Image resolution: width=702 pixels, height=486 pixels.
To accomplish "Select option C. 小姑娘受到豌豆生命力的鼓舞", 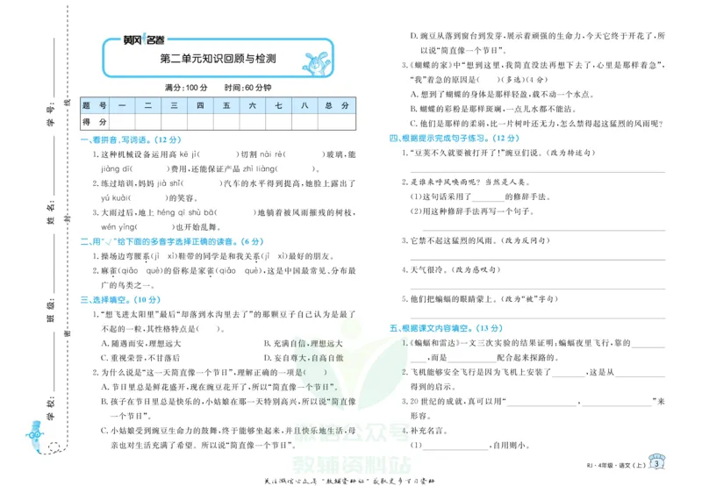I will click(228, 438).
